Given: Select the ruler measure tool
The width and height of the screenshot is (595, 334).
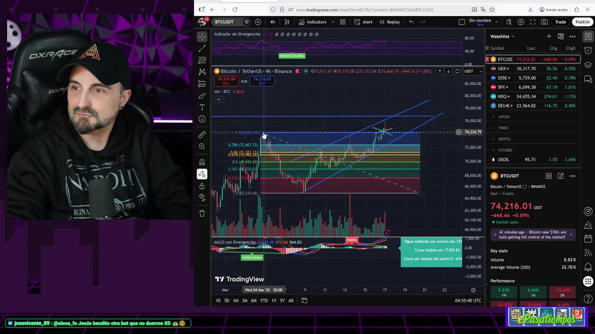Looking at the screenshot, I should tap(202, 135).
